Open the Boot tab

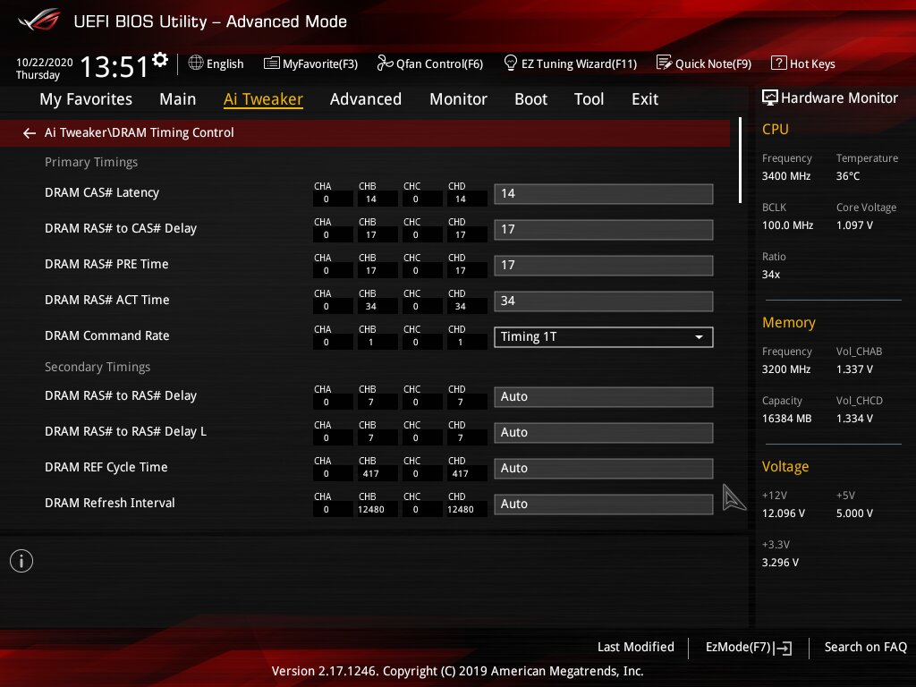click(530, 98)
